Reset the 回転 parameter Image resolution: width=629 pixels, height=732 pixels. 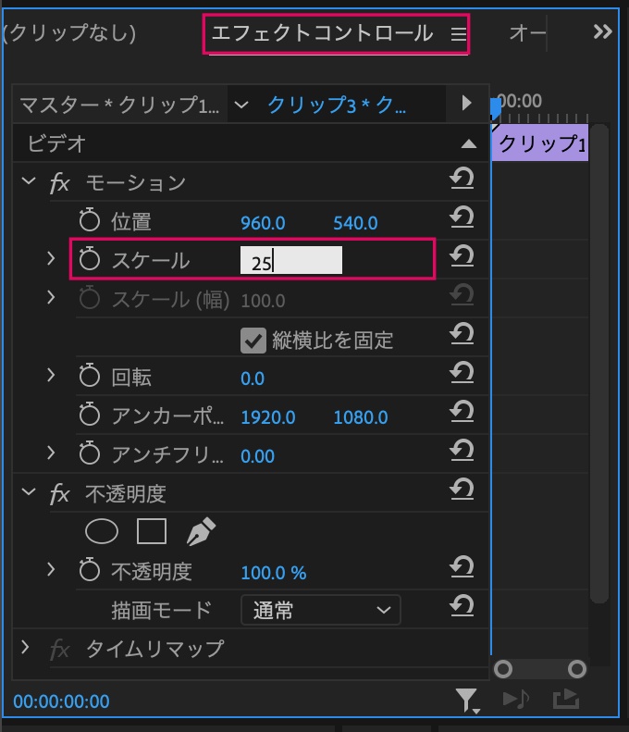click(x=462, y=373)
